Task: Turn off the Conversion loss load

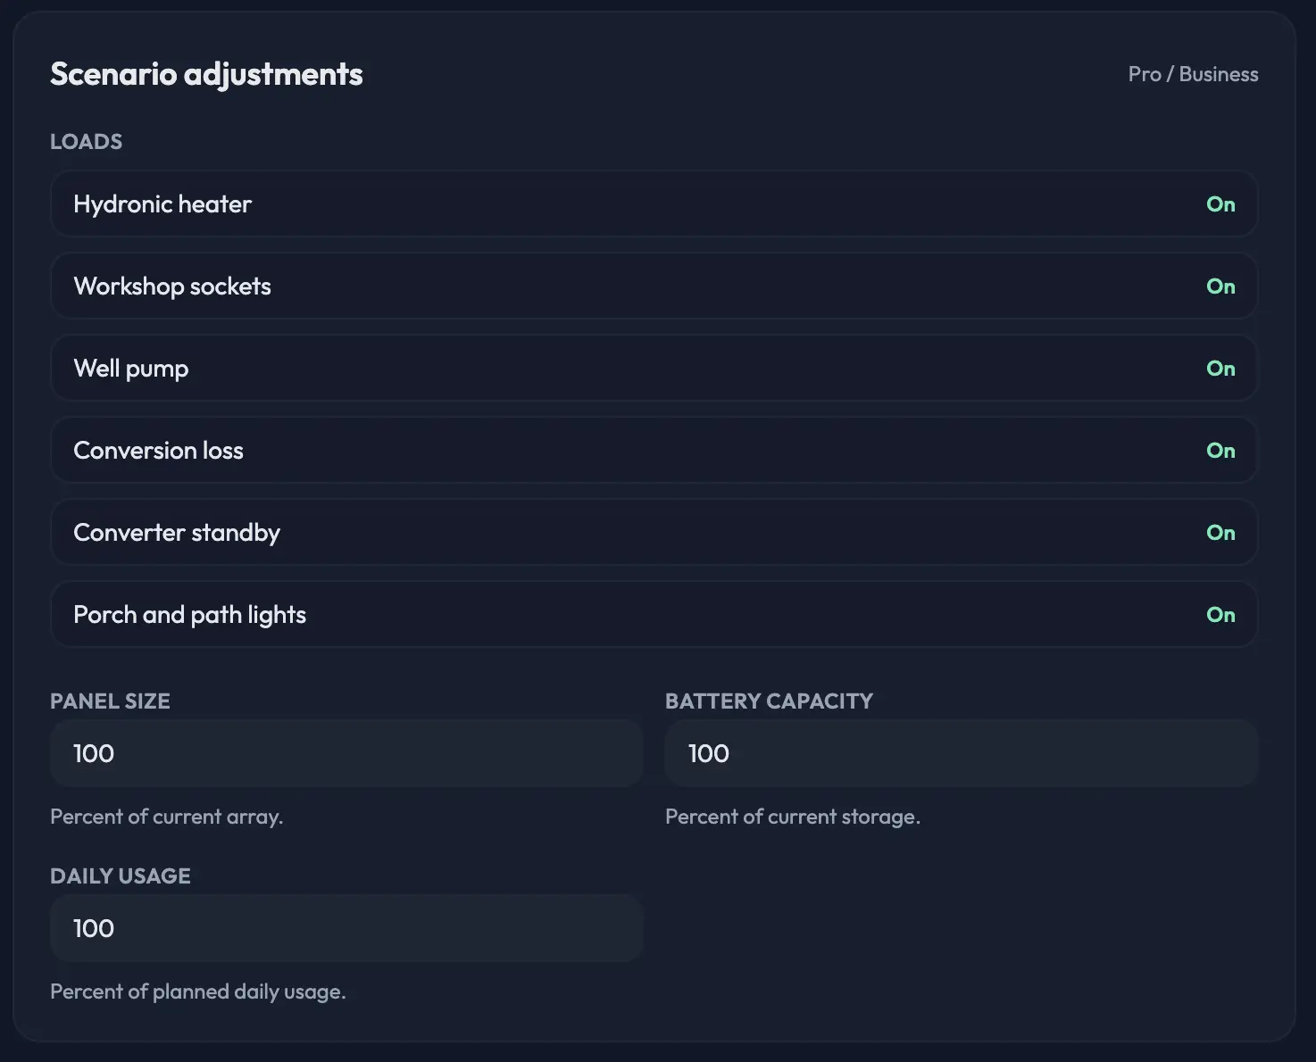Action: point(654,451)
